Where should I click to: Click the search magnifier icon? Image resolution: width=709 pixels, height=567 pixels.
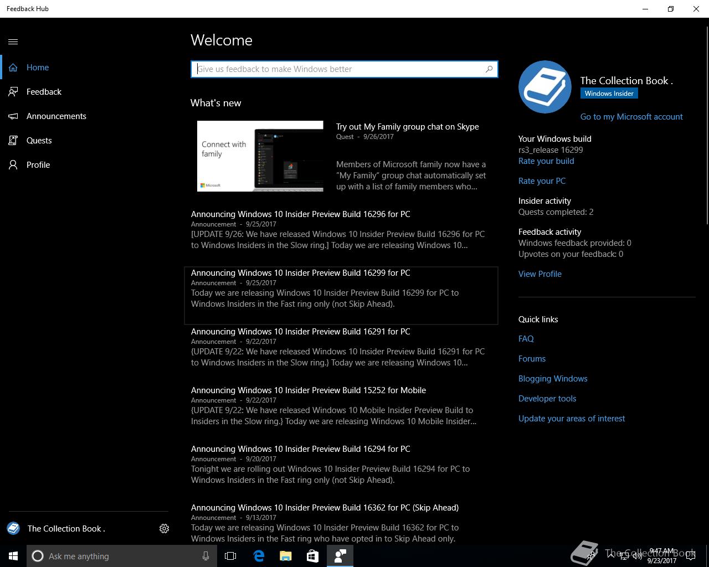(489, 69)
